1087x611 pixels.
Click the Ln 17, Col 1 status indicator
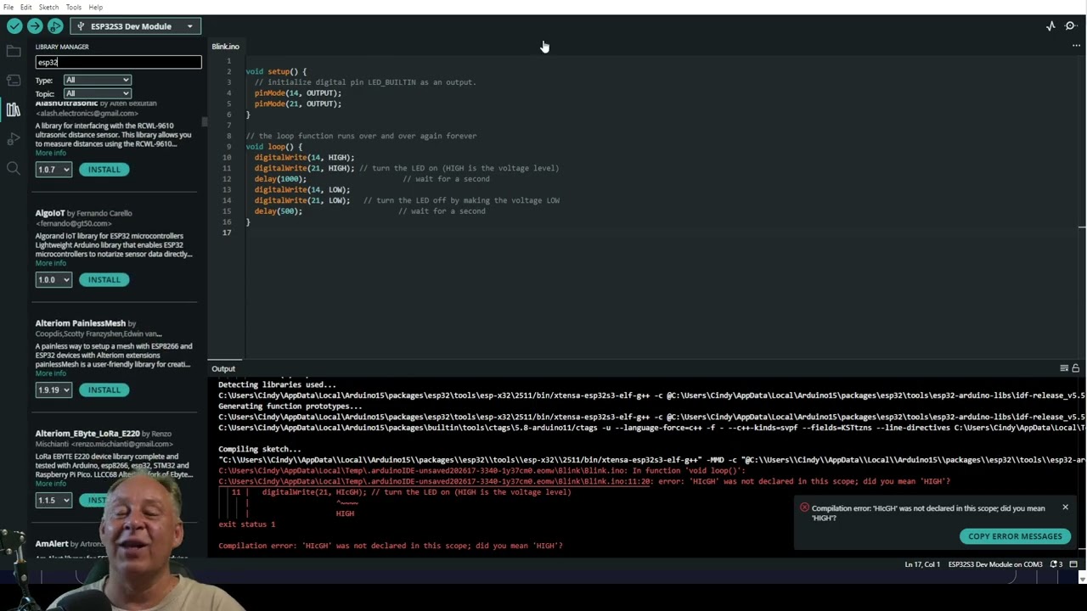[x=921, y=564]
